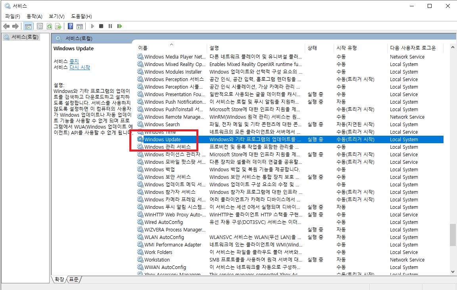Sort by the 다음 사용자로 로그온 column header
The image size is (457, 290).
[x=415, y=48]
